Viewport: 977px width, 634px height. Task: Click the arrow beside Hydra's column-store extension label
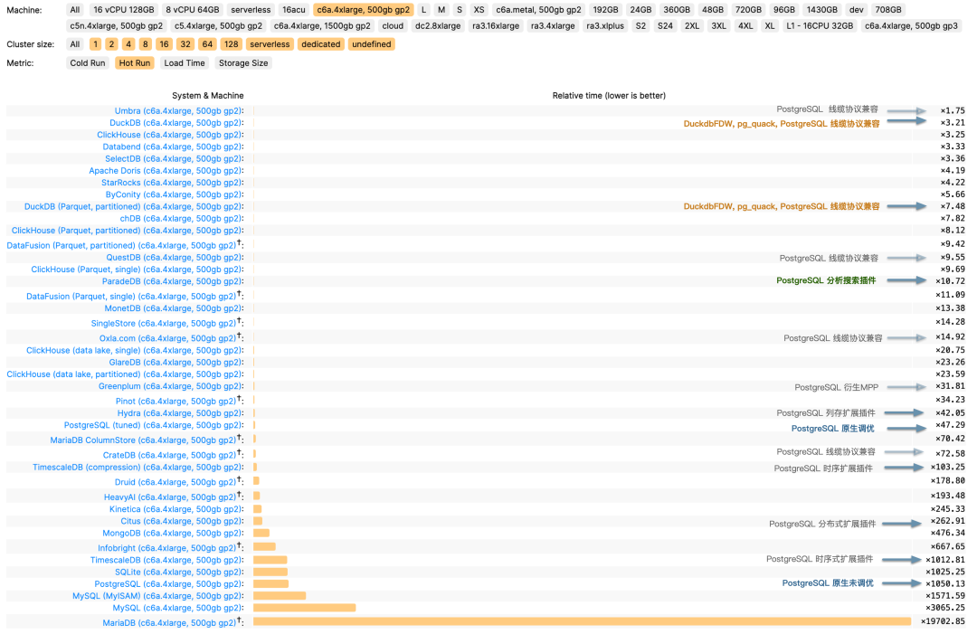click(x=907, y=412)
